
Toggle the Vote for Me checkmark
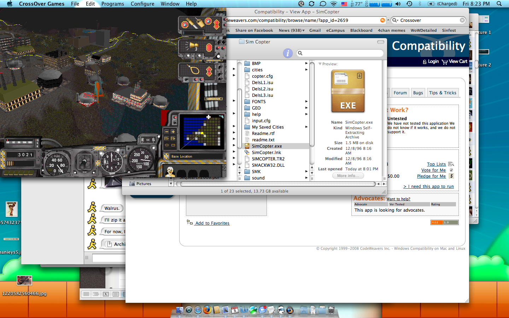click(x=451, y=170)
